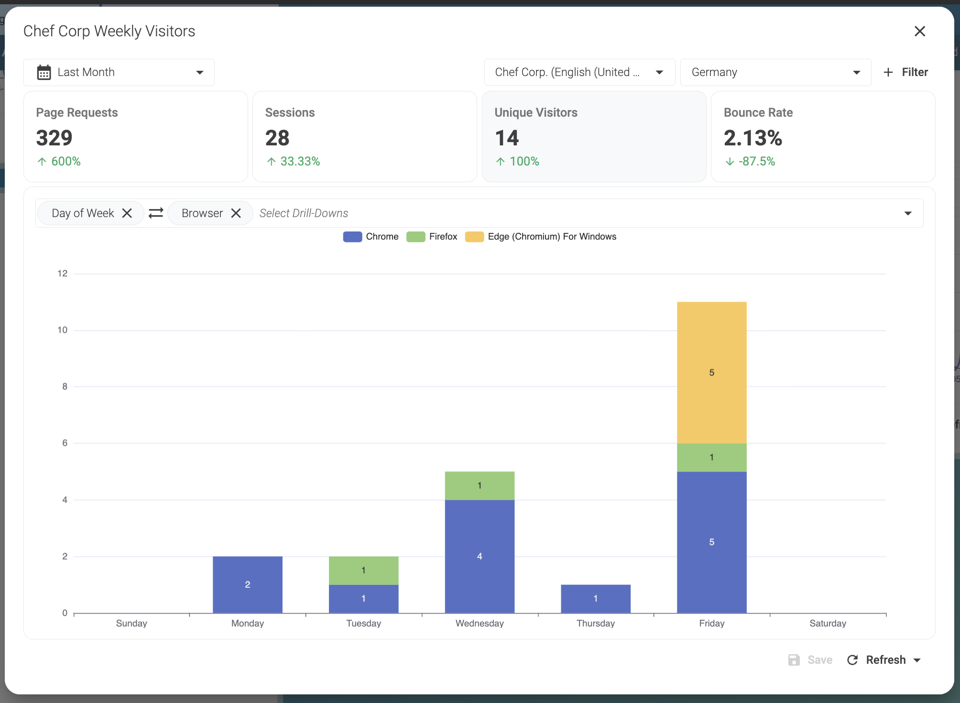Screen dimensions: 960x703
Task: Close the Chef Corp Weekly Visitors dialog
Action: coord(919,32)
